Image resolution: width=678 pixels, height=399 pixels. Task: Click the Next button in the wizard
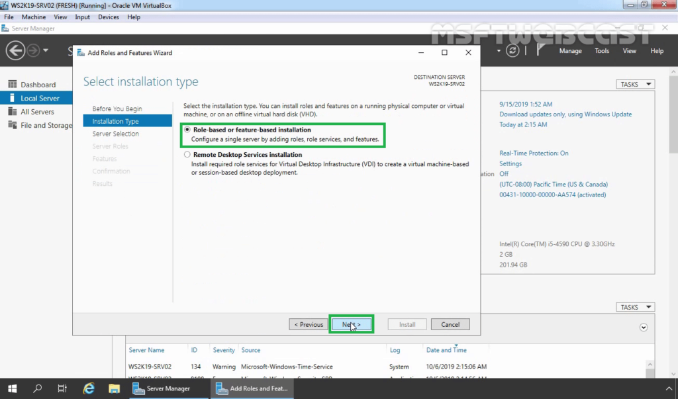[351, 324]
